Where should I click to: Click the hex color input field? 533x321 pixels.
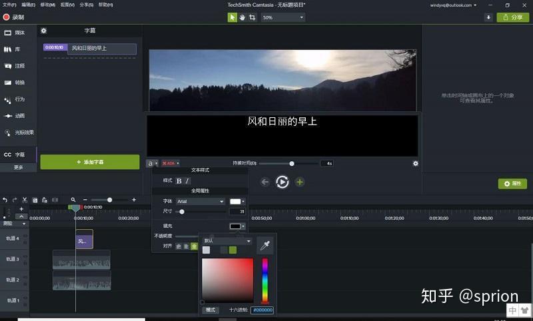coord(262,310)
